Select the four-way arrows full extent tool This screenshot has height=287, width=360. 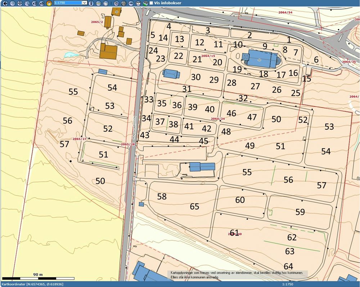click(19, 3)
